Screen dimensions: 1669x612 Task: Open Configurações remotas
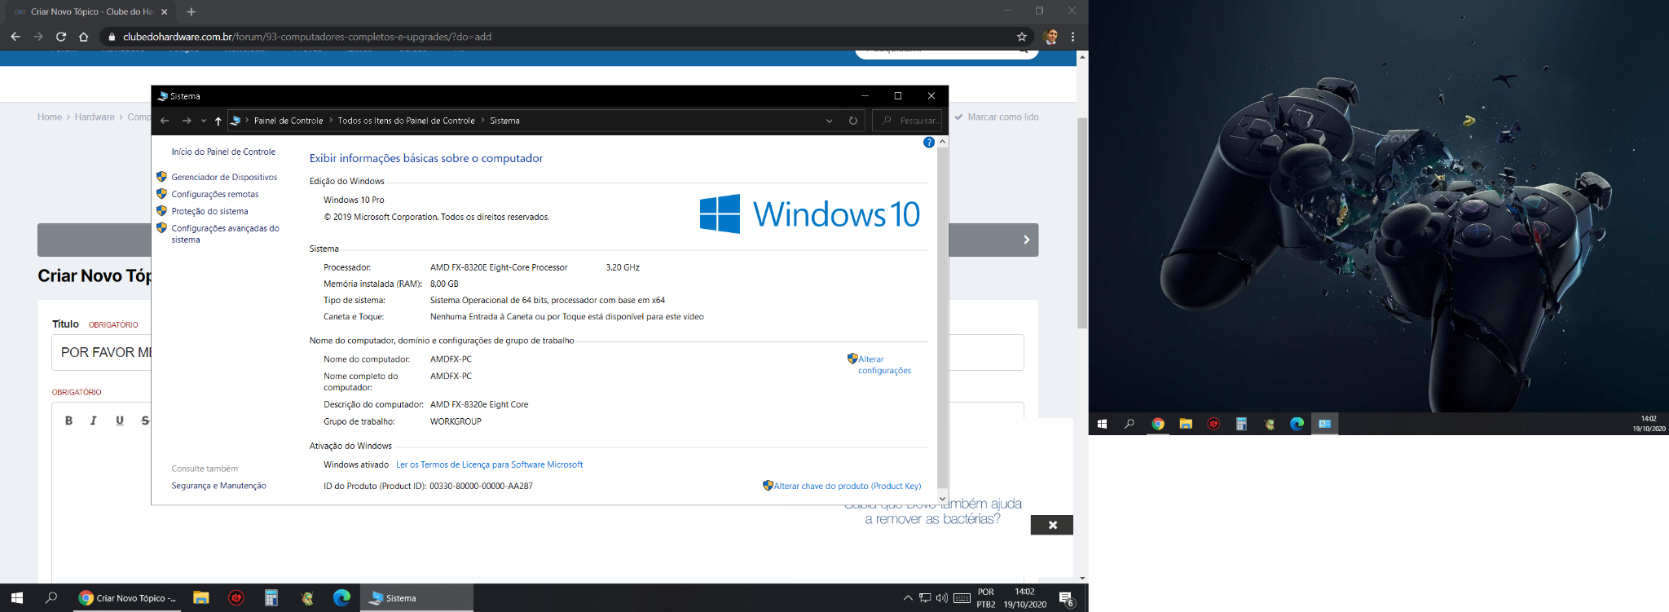(215, 194)
